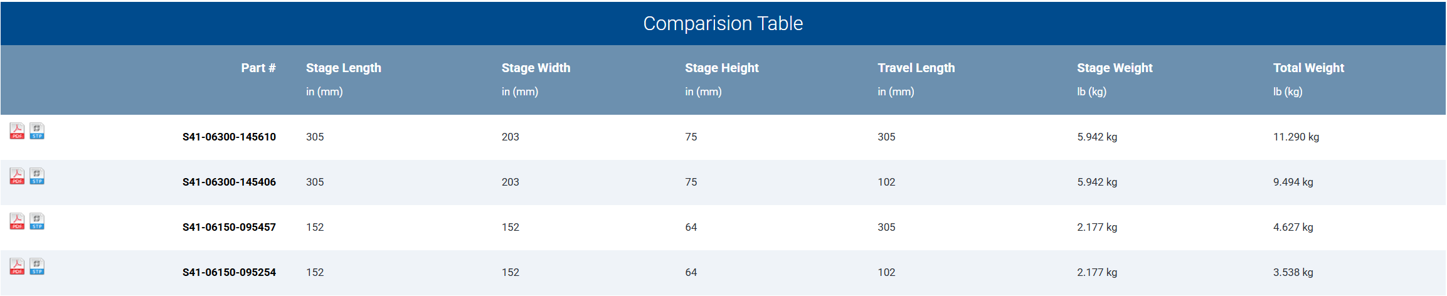Select part number S41-06150-095457

point(229,227)
